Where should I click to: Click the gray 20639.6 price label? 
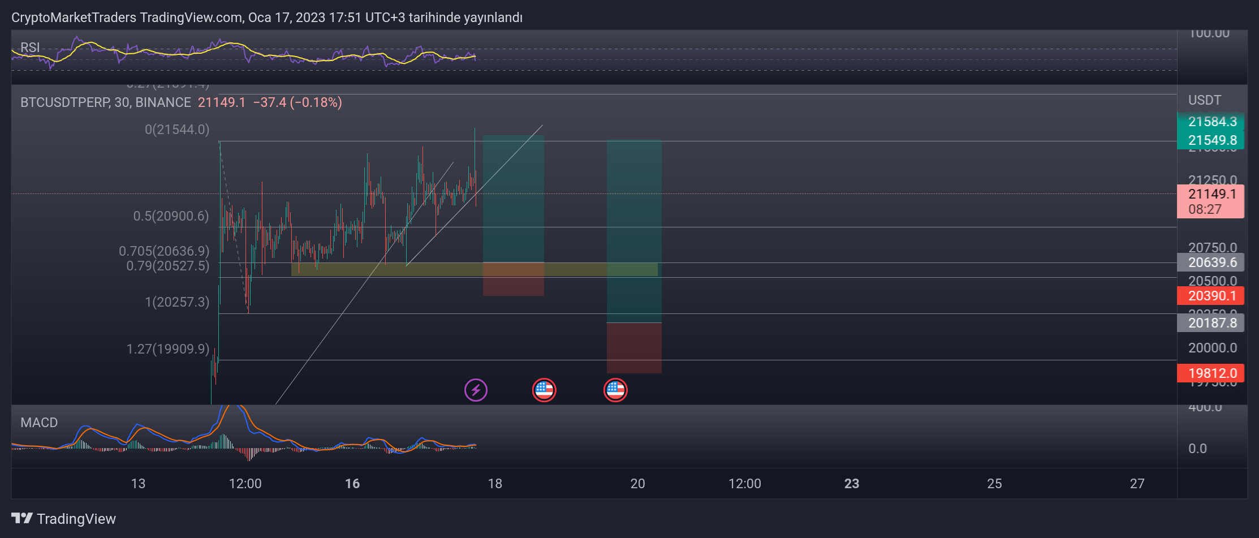coord(1210,262)
